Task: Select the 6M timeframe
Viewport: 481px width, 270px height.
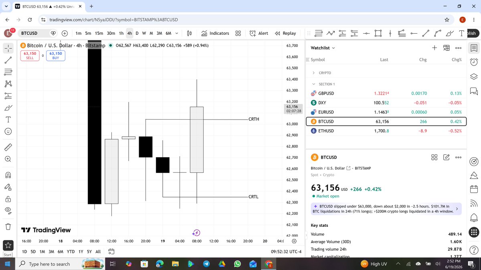Action: pos(168,33)
